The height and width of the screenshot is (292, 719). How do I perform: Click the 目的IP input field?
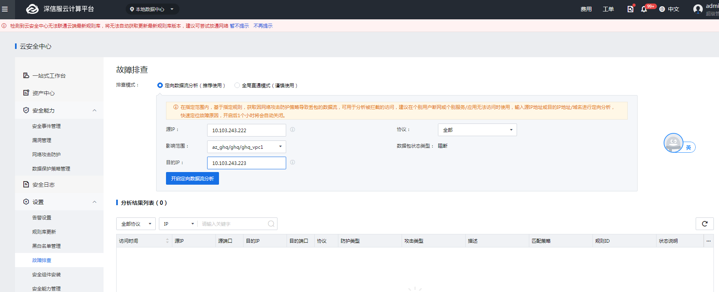[246, 163]
